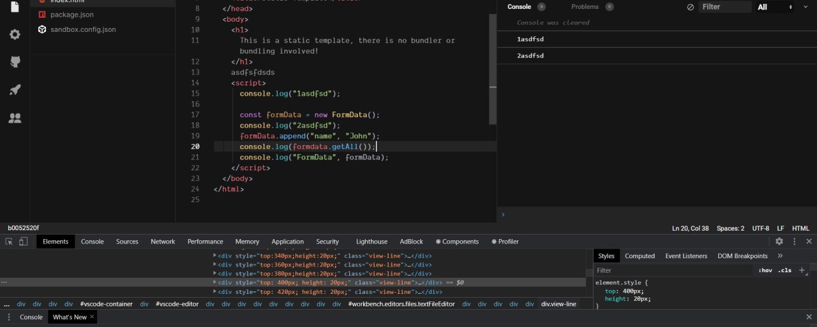Select the #vscode-editor breadcrumb
Image resolution: width=817 pixels, height=327 pixels.
point(176,304)
